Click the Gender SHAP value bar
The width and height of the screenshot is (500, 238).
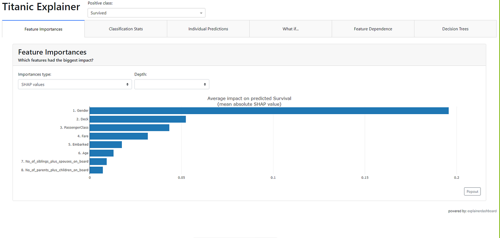(269, 110)
